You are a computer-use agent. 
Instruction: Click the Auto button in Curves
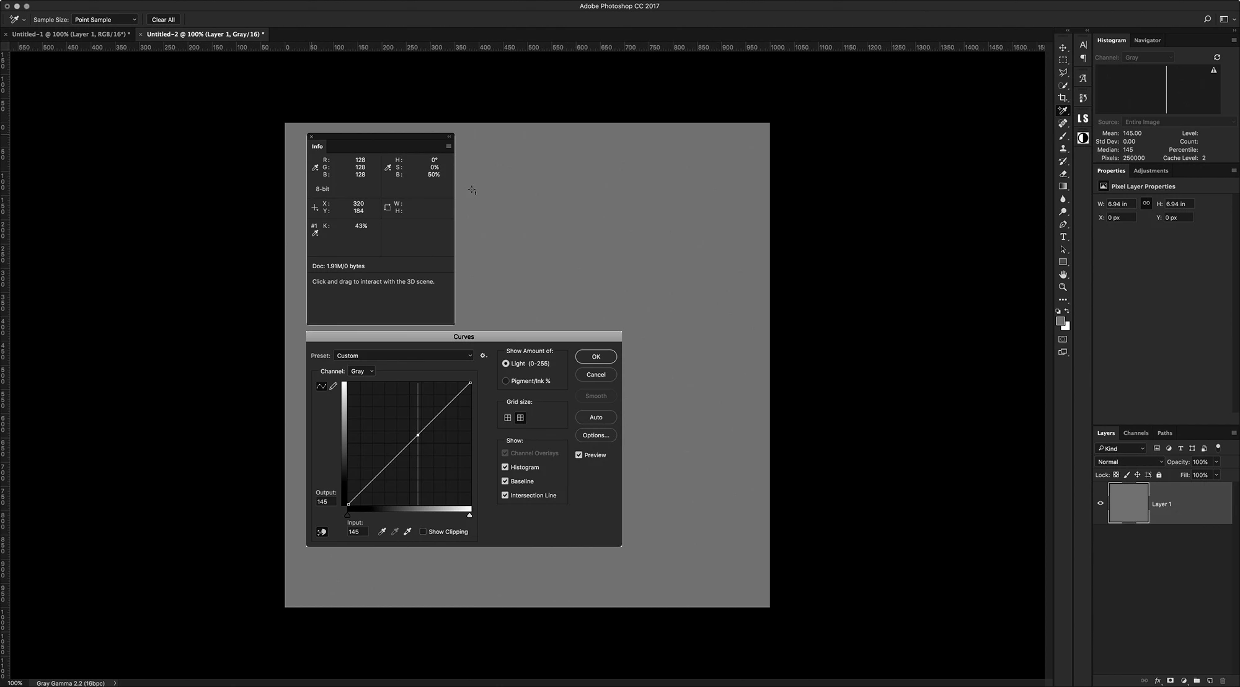595,417
